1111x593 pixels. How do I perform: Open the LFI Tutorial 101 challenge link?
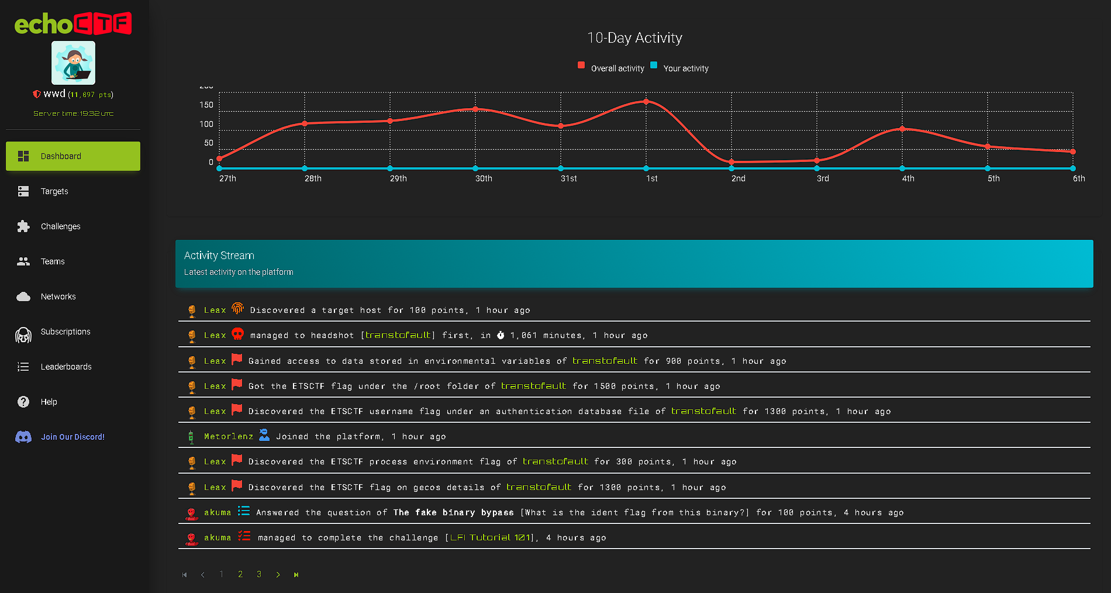(x=491, y=537)
